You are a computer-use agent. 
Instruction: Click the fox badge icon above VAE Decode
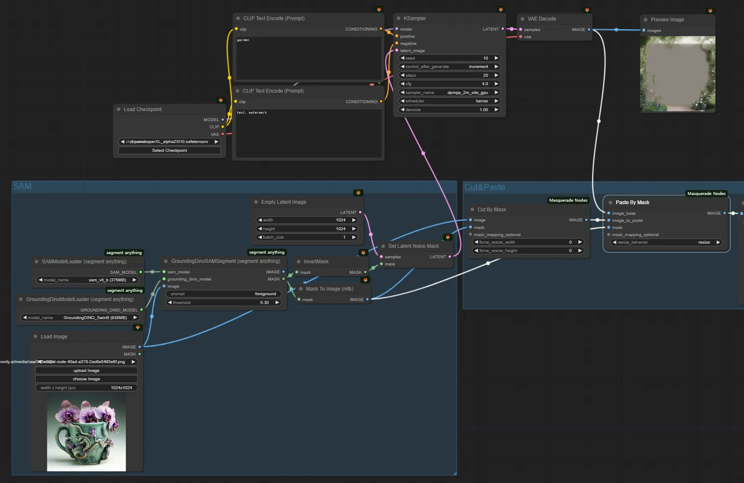coord(587,10)
